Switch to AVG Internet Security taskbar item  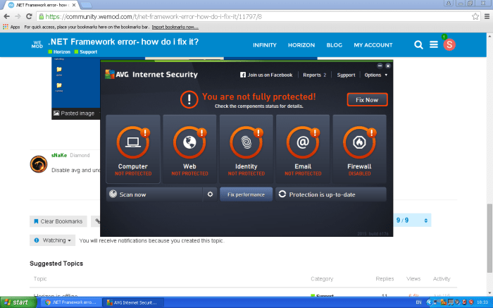pyautogui.click(x=133, y=302)
